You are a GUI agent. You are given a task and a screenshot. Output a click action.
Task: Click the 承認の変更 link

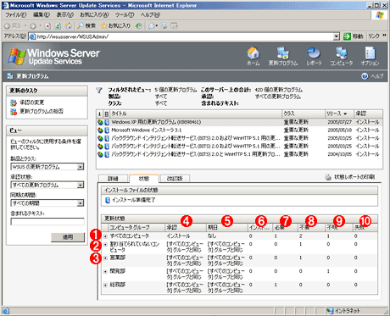pyautogui.click(x=31, y=103)
